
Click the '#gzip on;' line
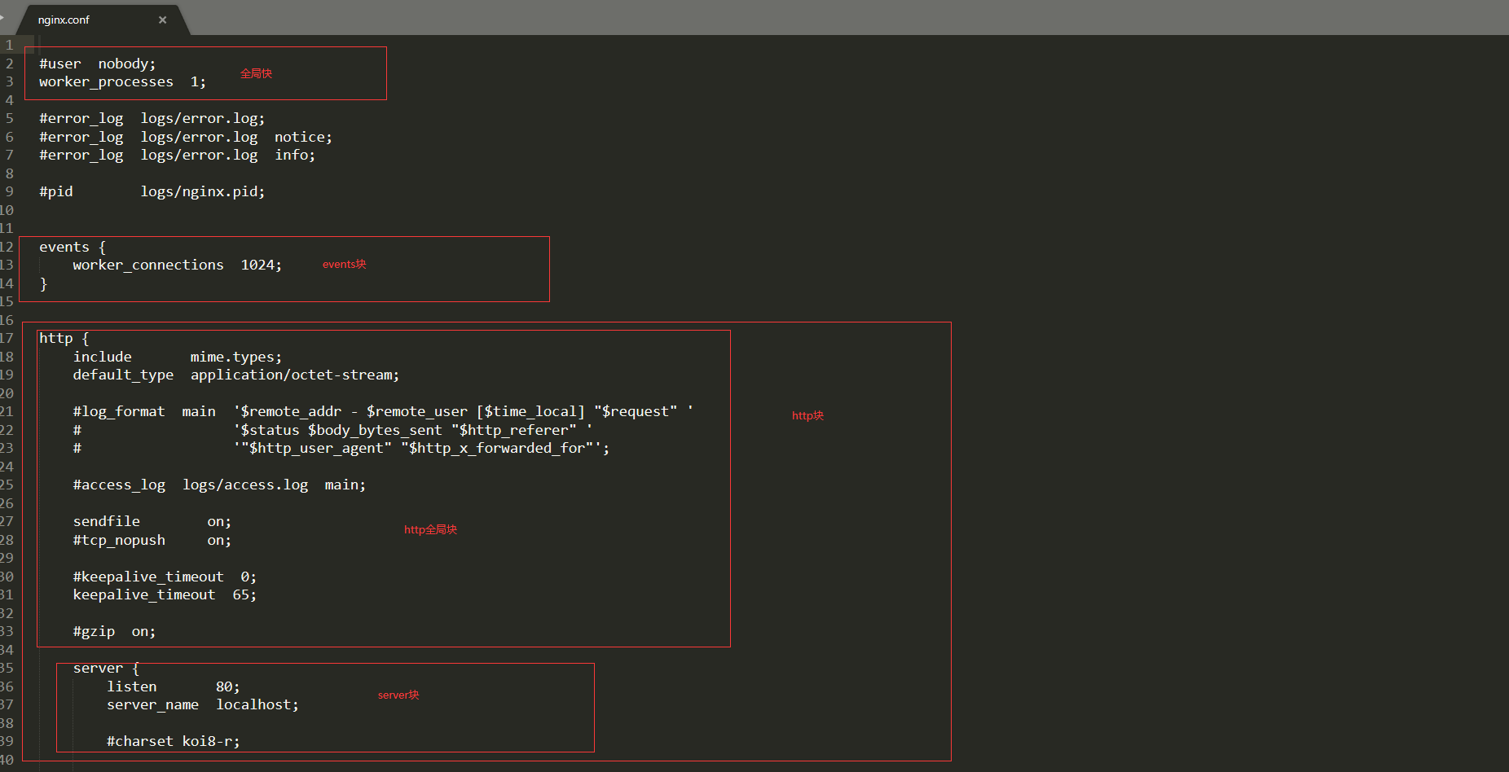114,632
